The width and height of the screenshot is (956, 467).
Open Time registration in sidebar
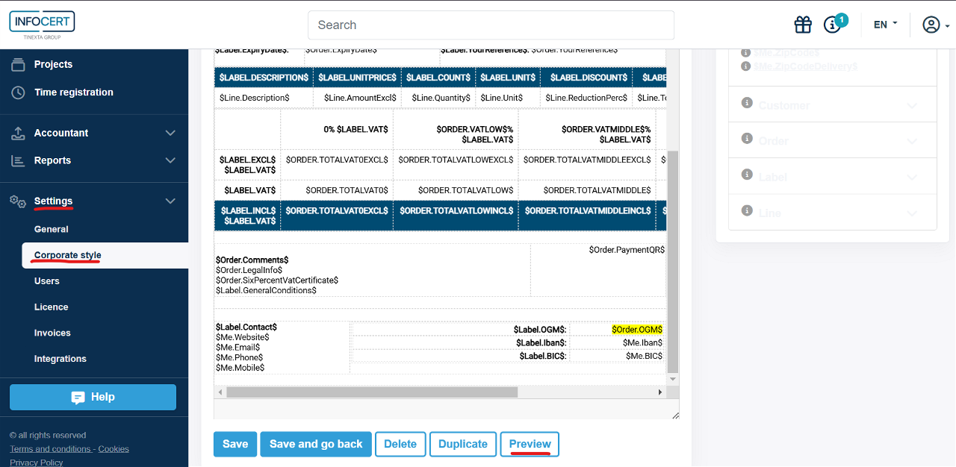coord(73,93)
